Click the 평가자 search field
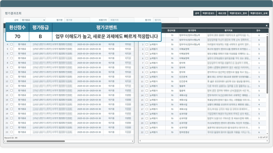Viewport: 273px width, 153px height. click(x=165, y=20)
